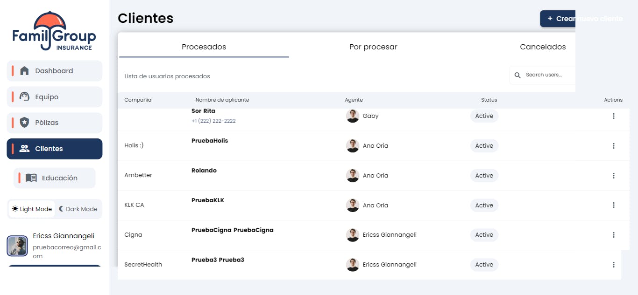Image resolution: width=638 pixels, height=295 pixels.
Task: Click the Active status of PruebaCigna
Action: click(484, 235)
